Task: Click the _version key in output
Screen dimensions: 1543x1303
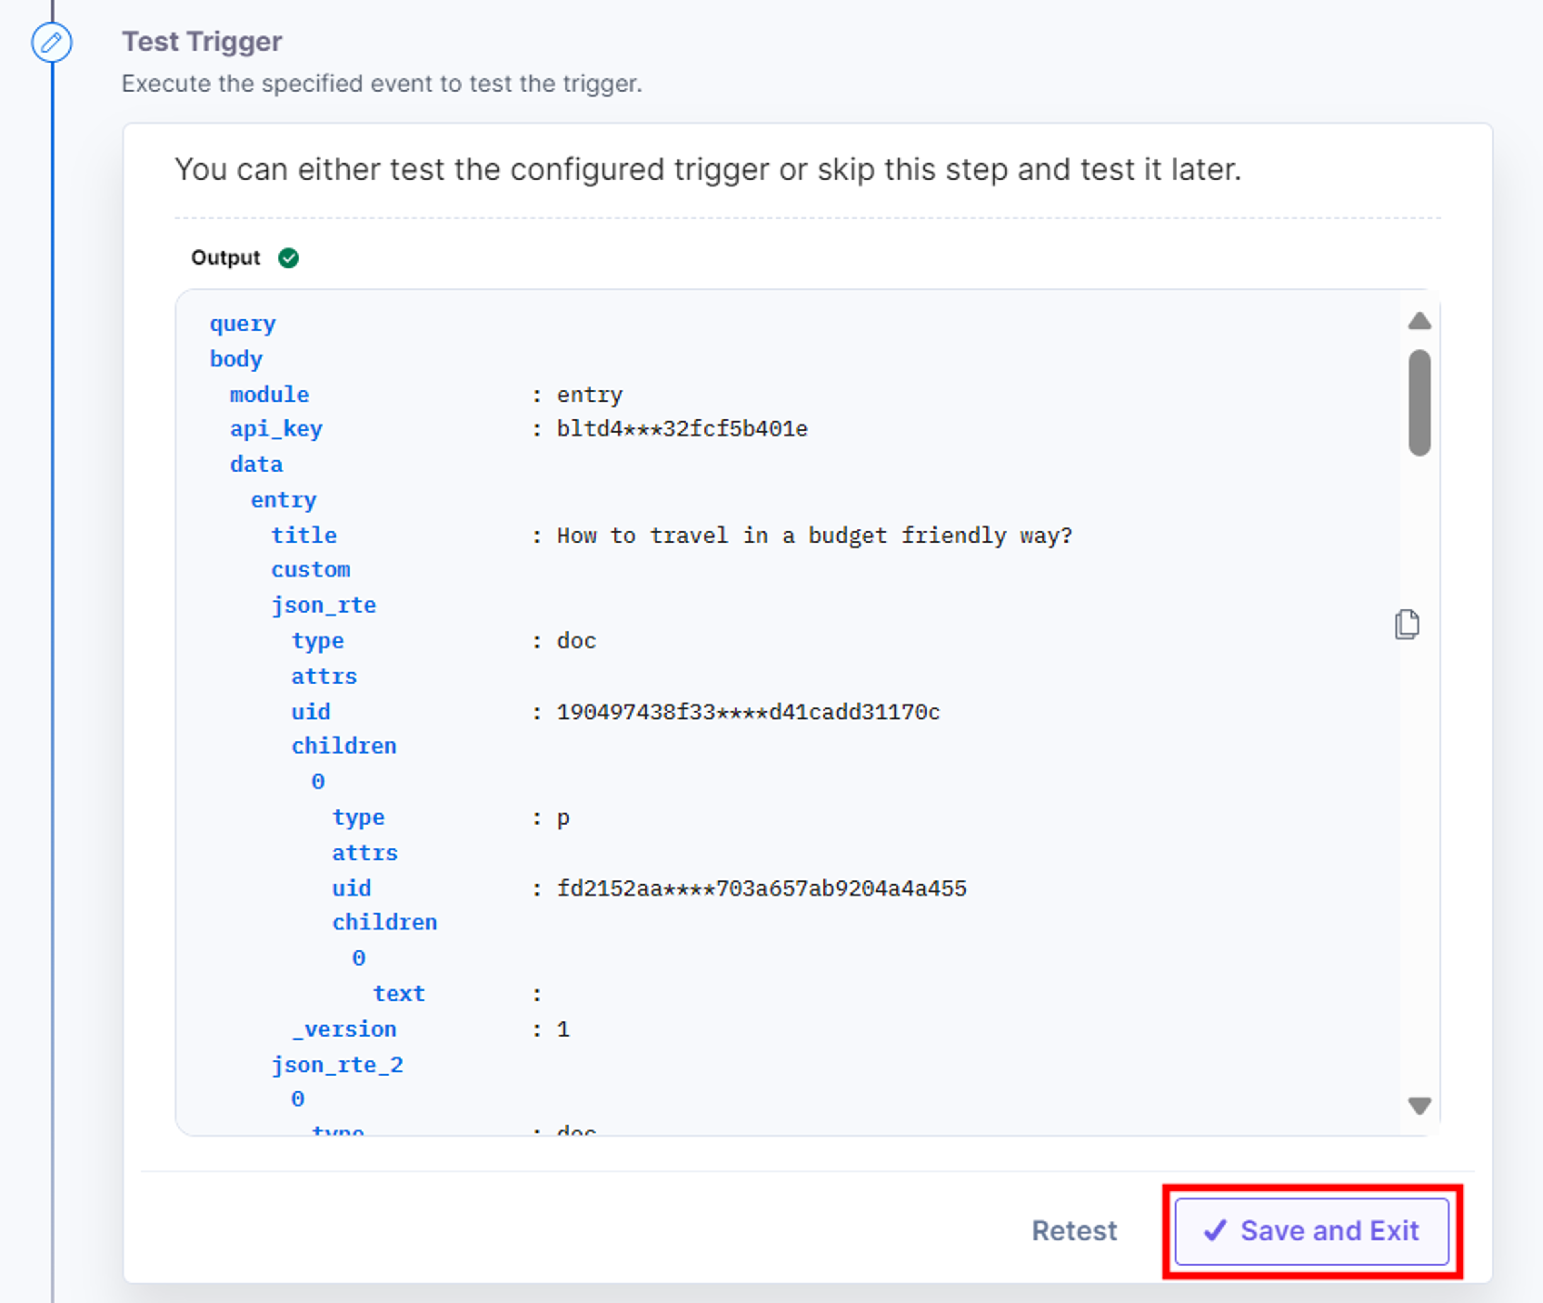Action: tap(344, 1030)
